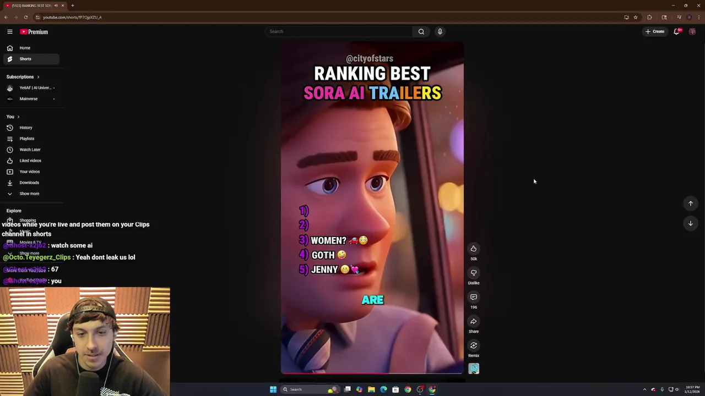Viewport: 705px width, 396px height.
Task: Dislike this Short
Action: pos(474,273)
